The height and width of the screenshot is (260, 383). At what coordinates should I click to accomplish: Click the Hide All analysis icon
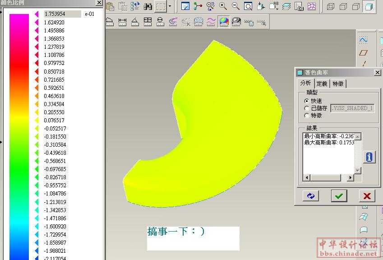point(262,23)
